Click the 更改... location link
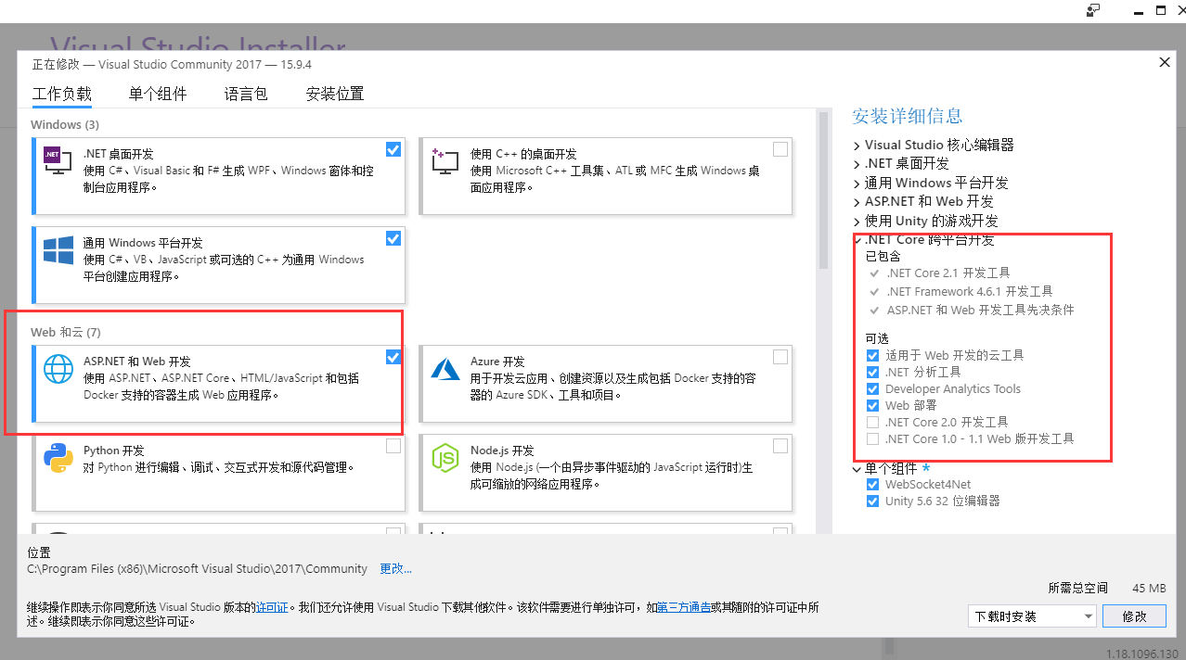1186x660 pixels. [395, 568]
